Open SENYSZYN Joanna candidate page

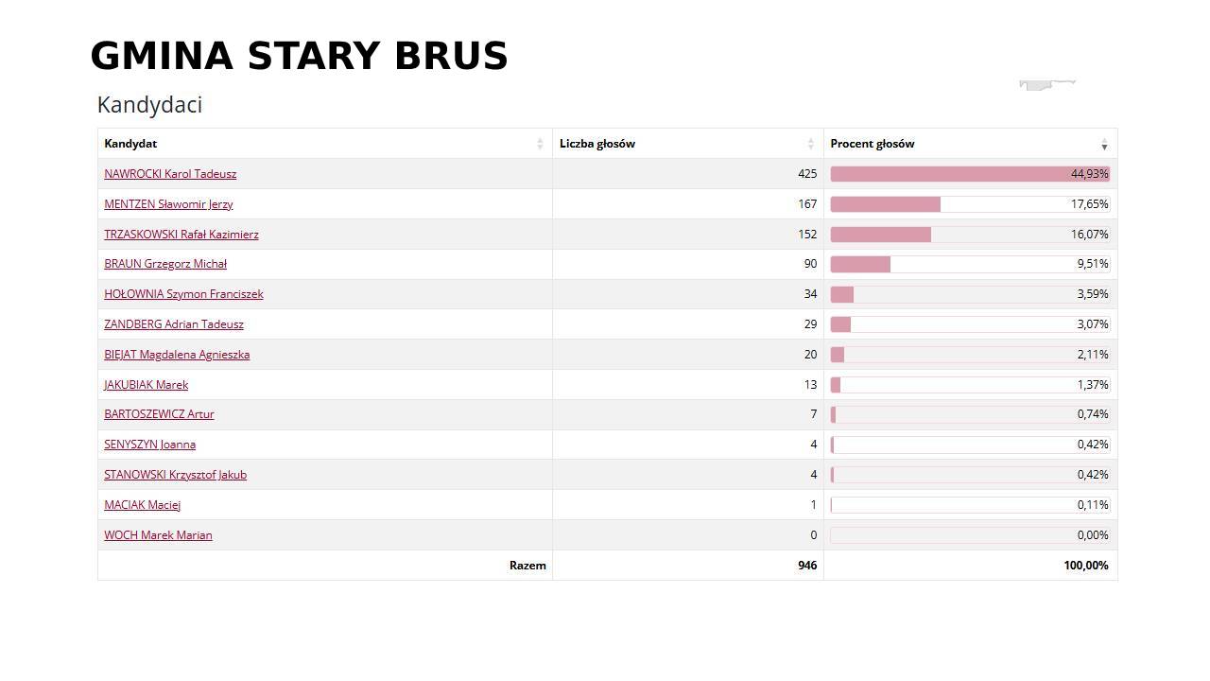click(149, 445)
